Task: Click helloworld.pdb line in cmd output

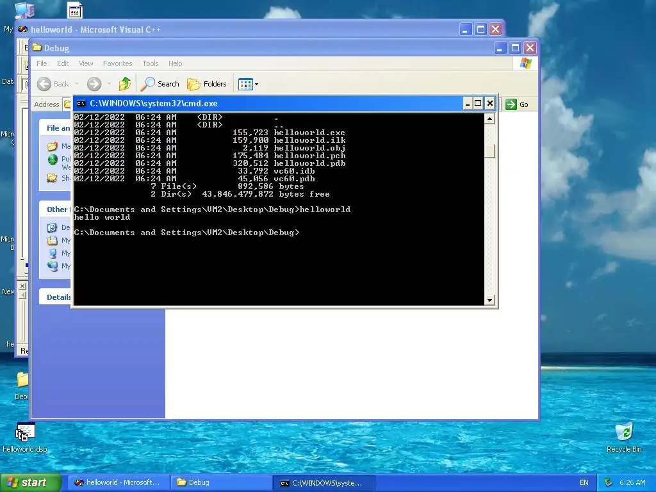Action: coord(209,163)
